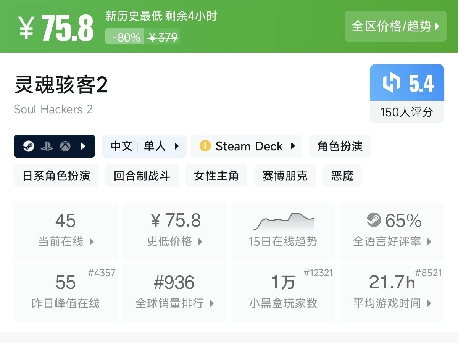Screen dimensions: 458x343
Task: Select the 日系角色扮演 tag
Action: (x=56, y=176)
